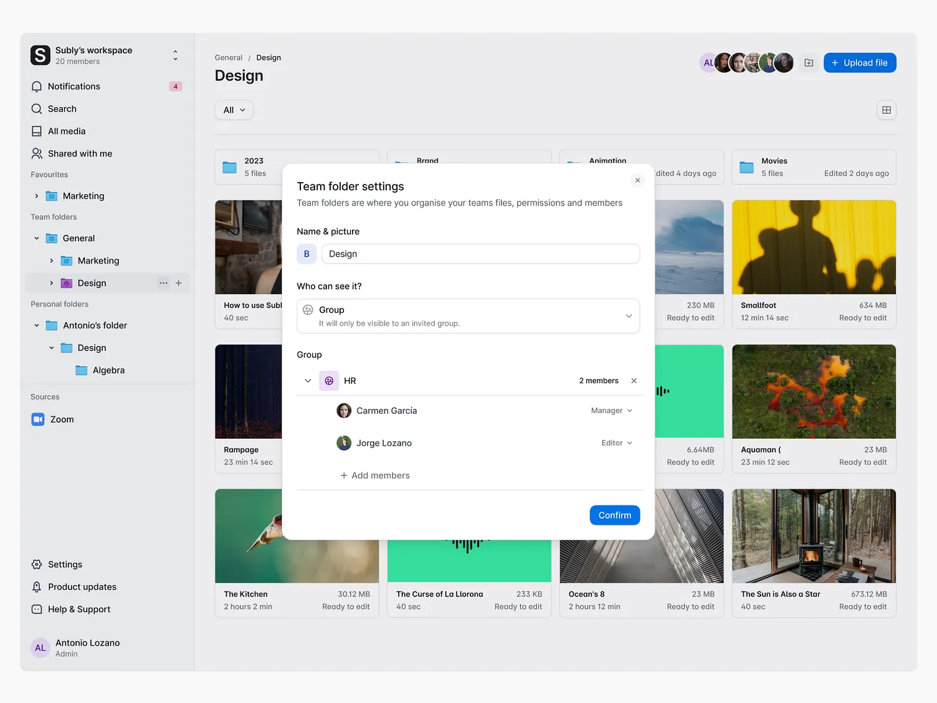
Task: Open All media in sidebar
Action: [x=67, y=132]
